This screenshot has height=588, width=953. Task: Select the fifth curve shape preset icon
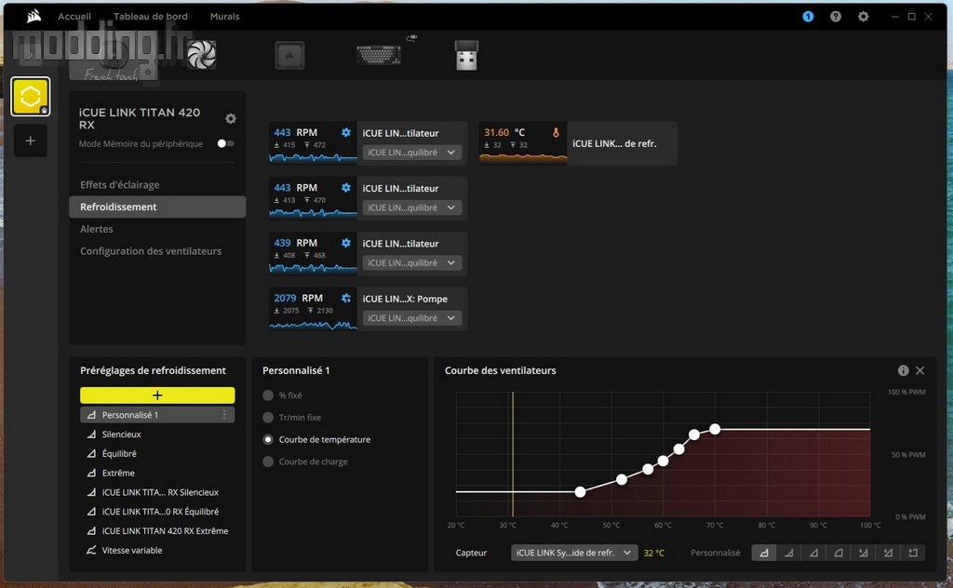click(x=863, y=553)
